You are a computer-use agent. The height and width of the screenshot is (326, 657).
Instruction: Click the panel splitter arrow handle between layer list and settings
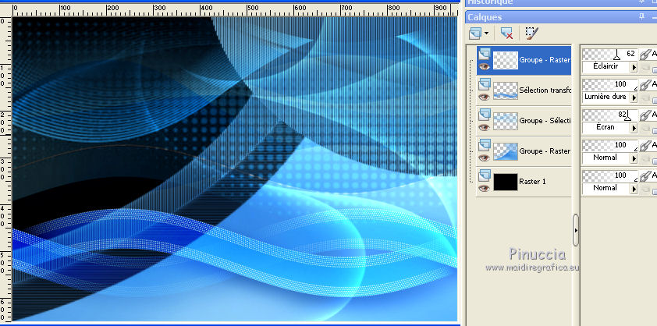point(576,230)
